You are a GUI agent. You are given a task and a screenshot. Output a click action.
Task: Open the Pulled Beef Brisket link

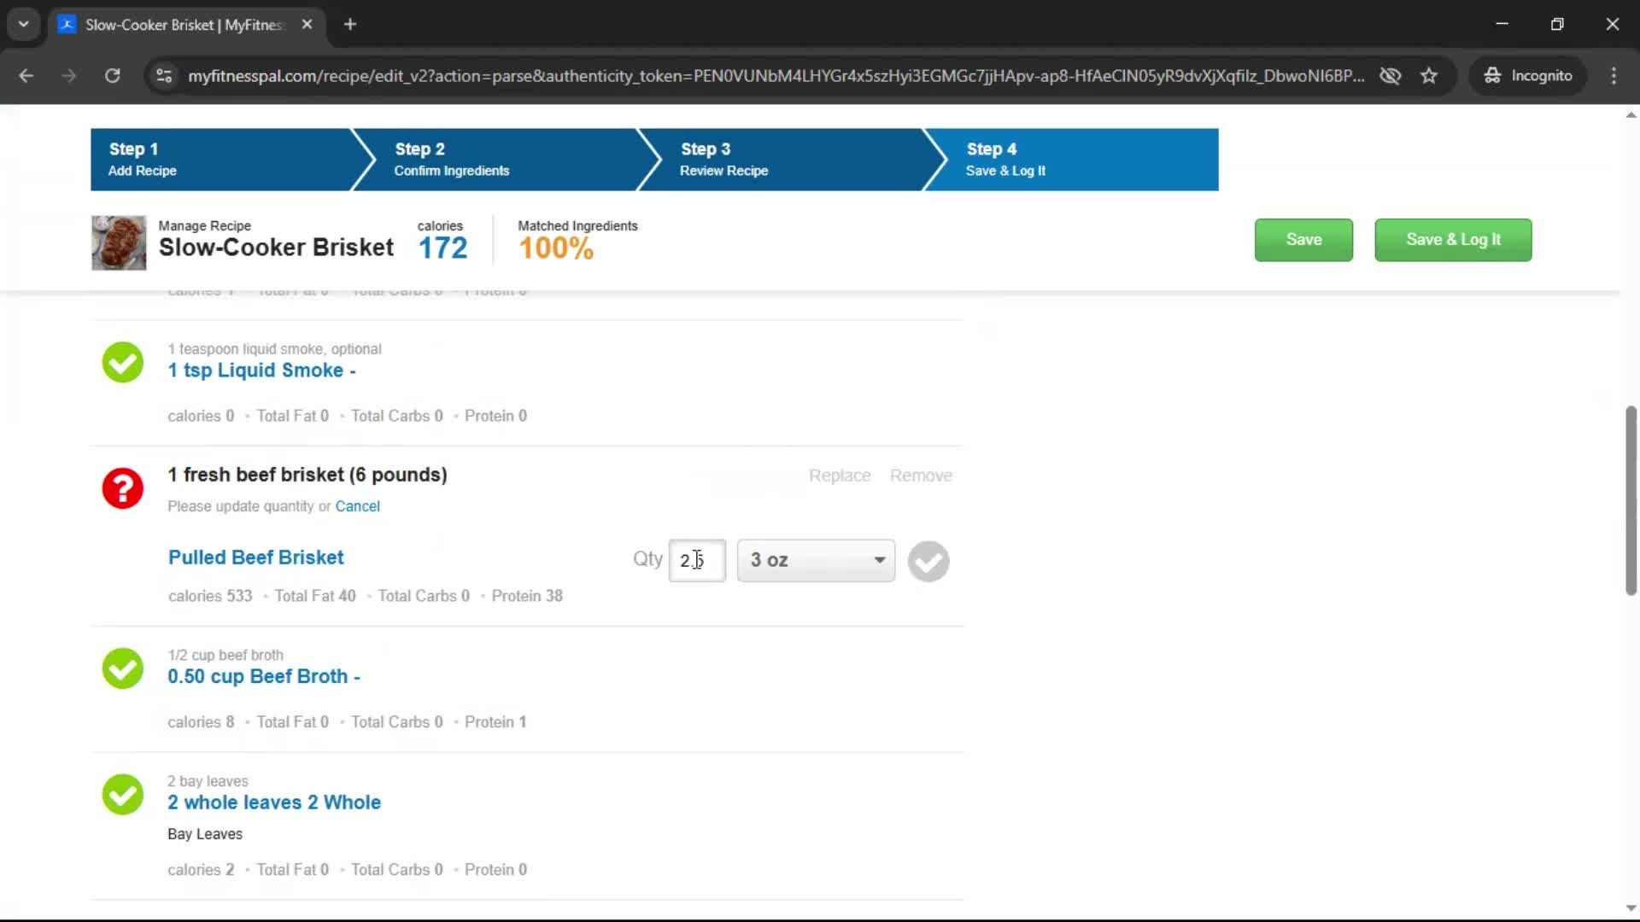255,557
